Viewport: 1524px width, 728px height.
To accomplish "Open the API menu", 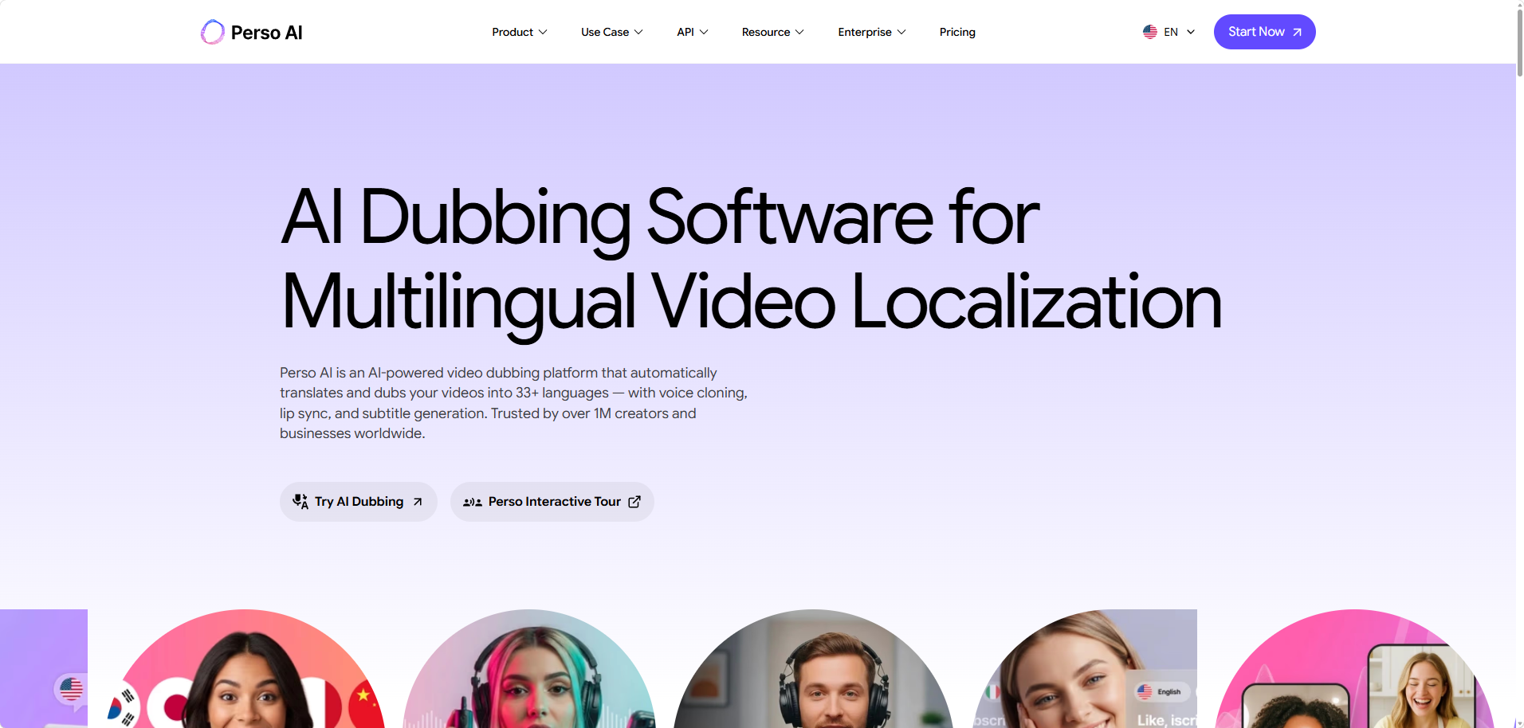I will [693, 32].
